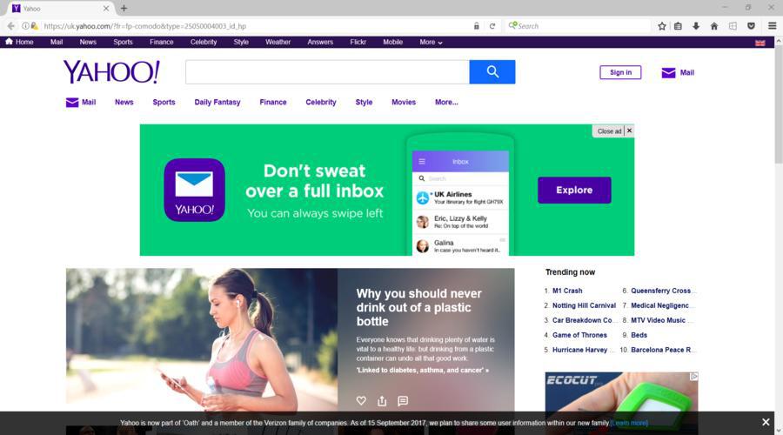Screen dimensions: 783x435
Task: Select Movies in the navigation row
Action: [404, 102]
